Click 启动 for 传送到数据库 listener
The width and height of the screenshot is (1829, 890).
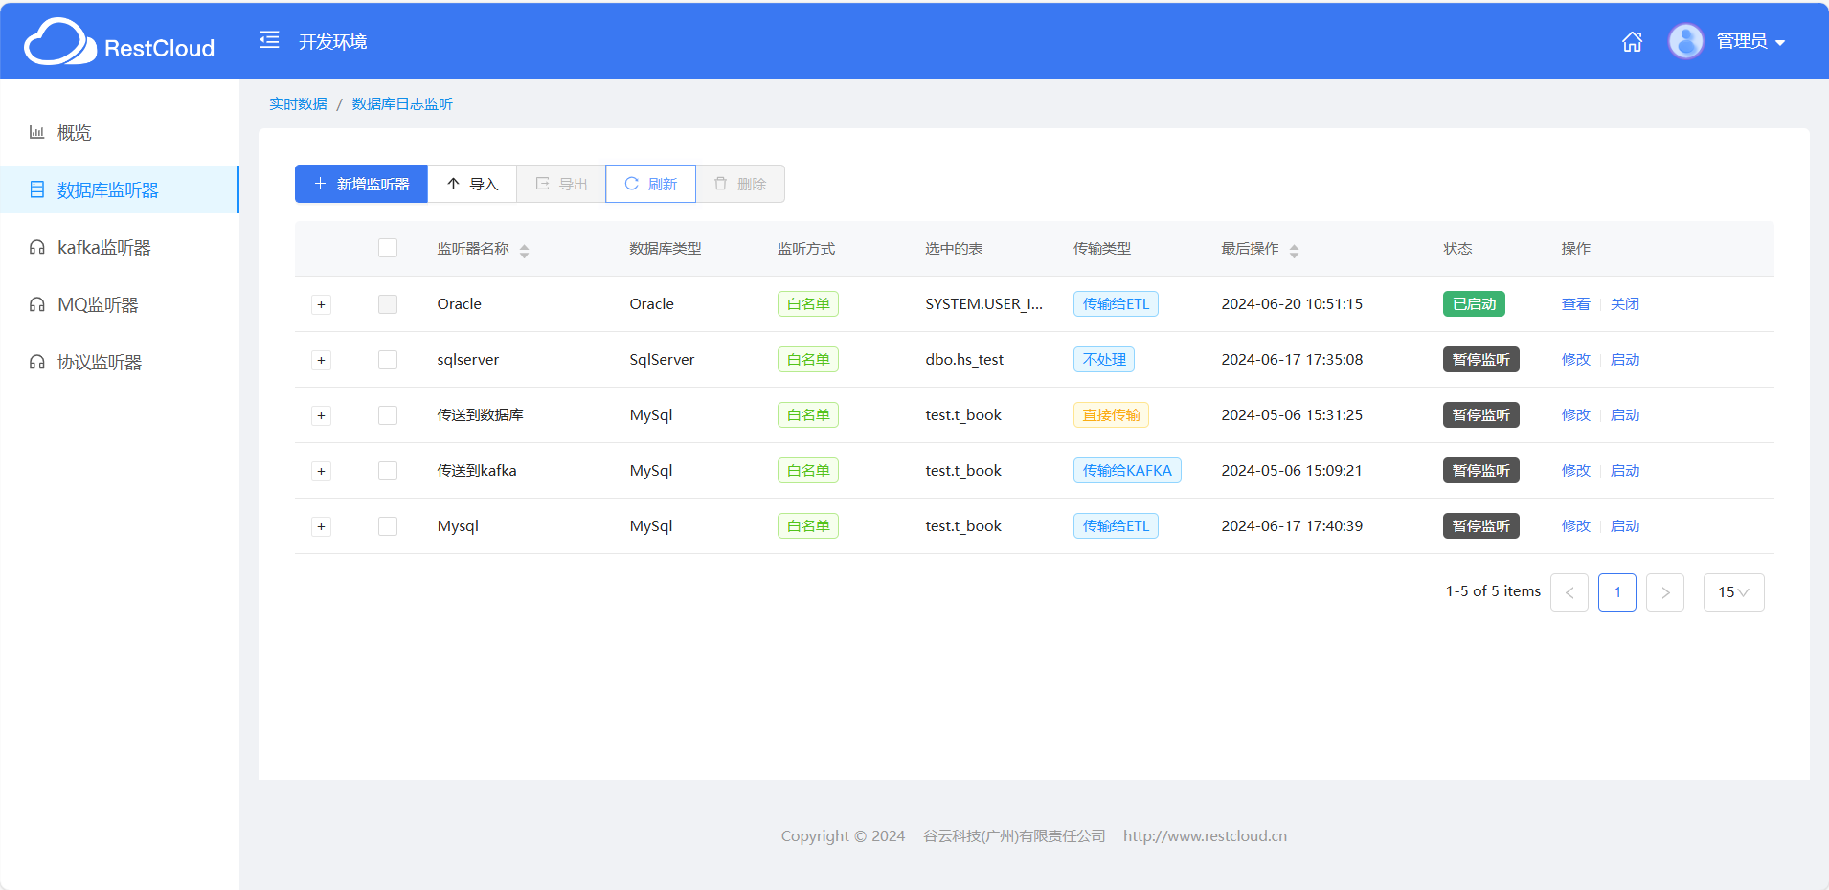(x=1625, y=414)
